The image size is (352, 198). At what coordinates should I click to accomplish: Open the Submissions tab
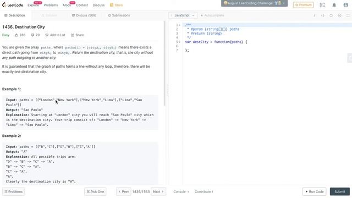pos(119,15)
